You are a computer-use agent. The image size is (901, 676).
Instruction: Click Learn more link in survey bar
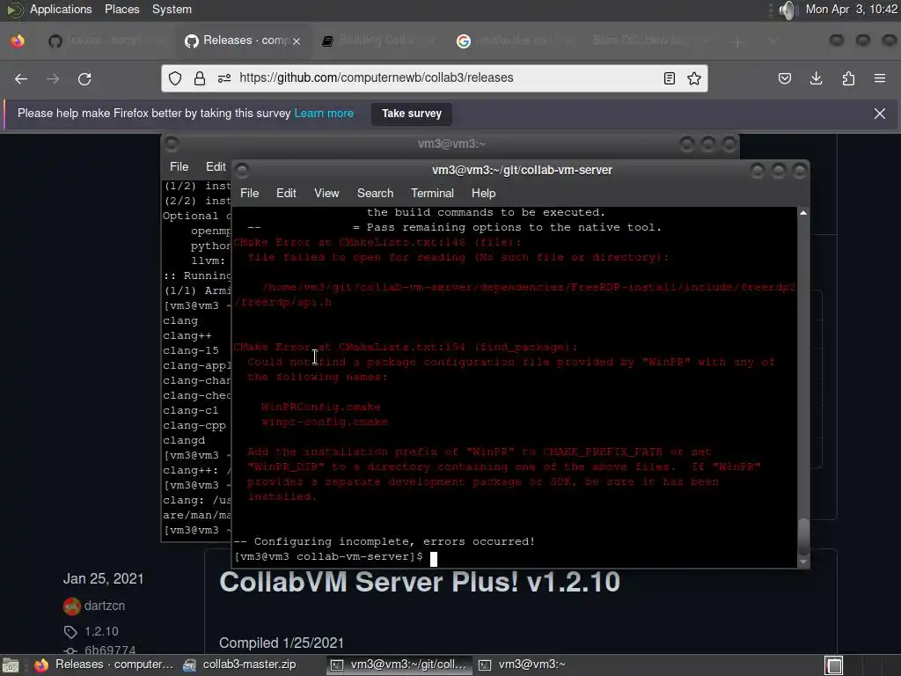point(324,114)
